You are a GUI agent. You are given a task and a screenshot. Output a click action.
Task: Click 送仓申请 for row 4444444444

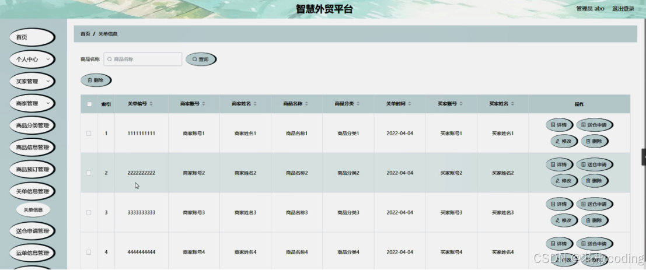[x=594, y=244]
